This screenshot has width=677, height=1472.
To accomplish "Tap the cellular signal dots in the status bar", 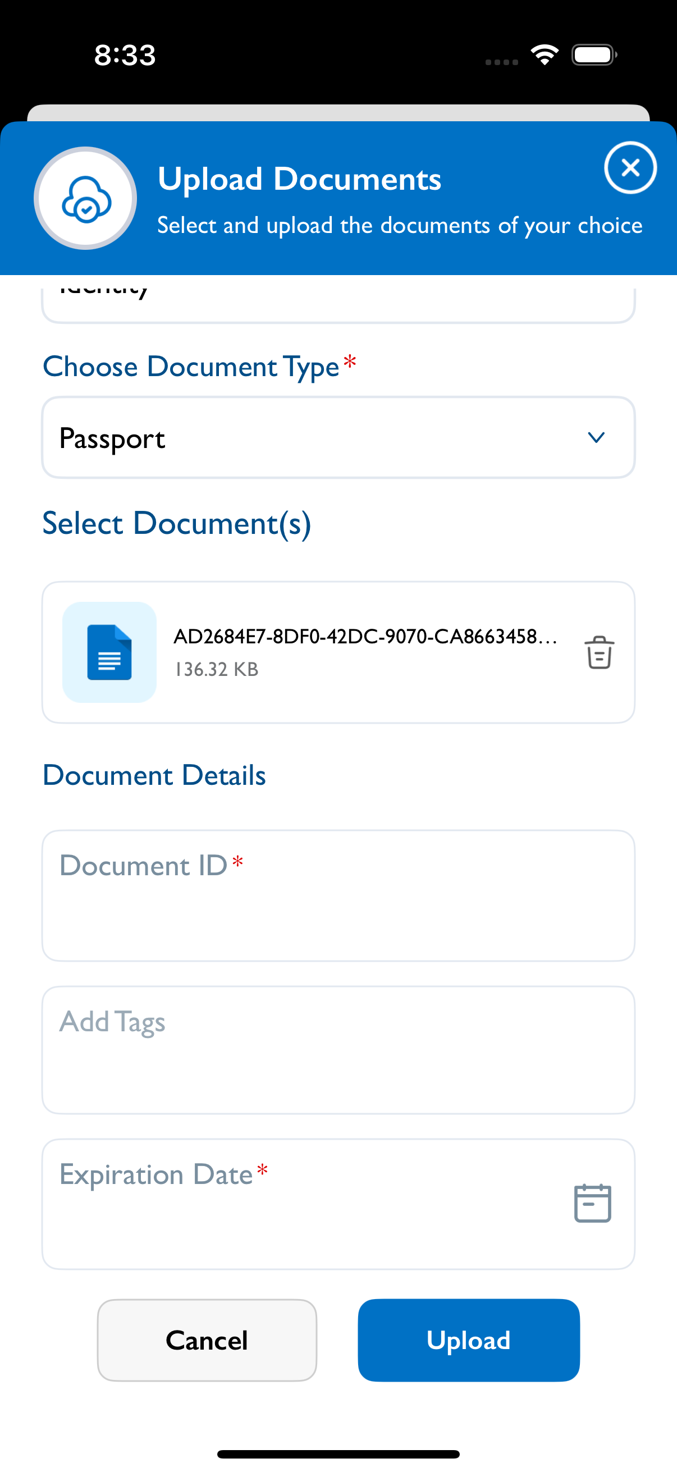I will pos(501,60).
